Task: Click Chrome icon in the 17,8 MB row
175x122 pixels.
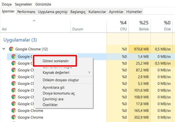Action: pyautogui.click(x=14, y=104)
